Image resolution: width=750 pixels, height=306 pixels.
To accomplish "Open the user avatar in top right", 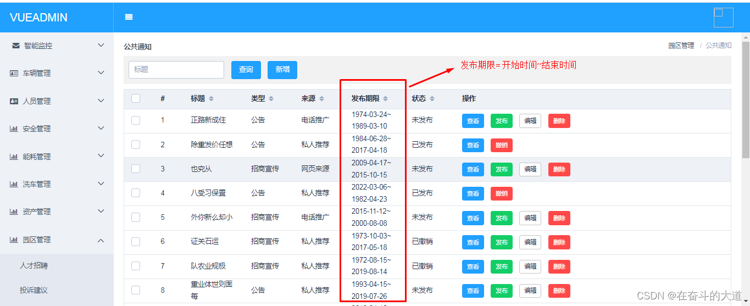I will pyautogui.click(x=723, y=17).
